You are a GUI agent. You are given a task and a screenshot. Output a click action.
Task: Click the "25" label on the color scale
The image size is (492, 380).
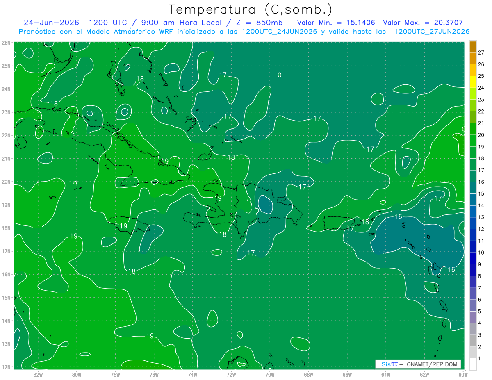point(481,76)
